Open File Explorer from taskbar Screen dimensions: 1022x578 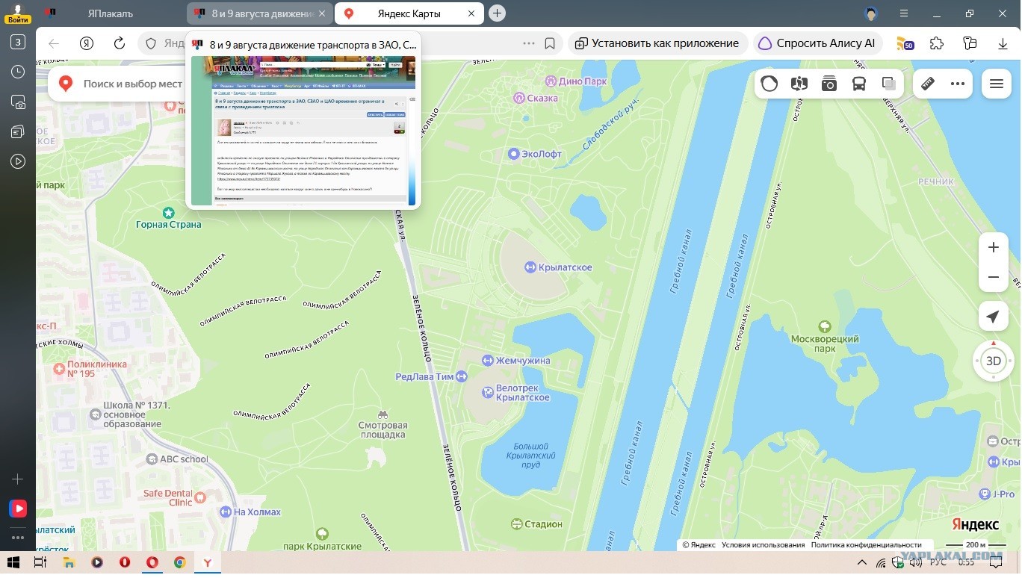69,562
